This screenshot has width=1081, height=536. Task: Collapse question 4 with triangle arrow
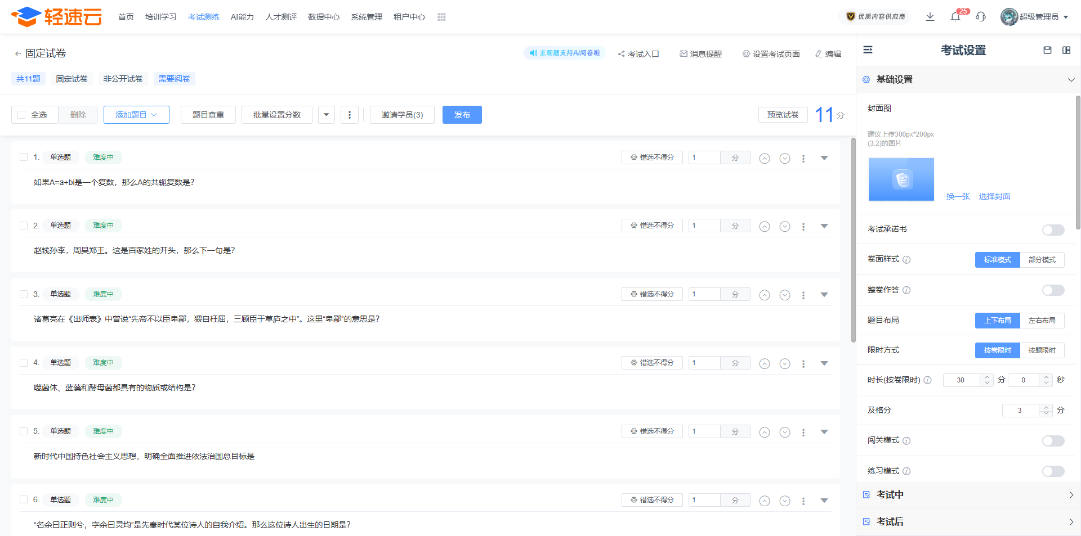tap(824, 363)
